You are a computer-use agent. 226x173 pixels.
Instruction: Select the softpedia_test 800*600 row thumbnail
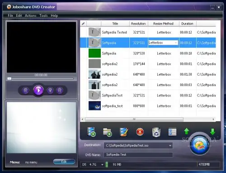(x=94, y=106)
